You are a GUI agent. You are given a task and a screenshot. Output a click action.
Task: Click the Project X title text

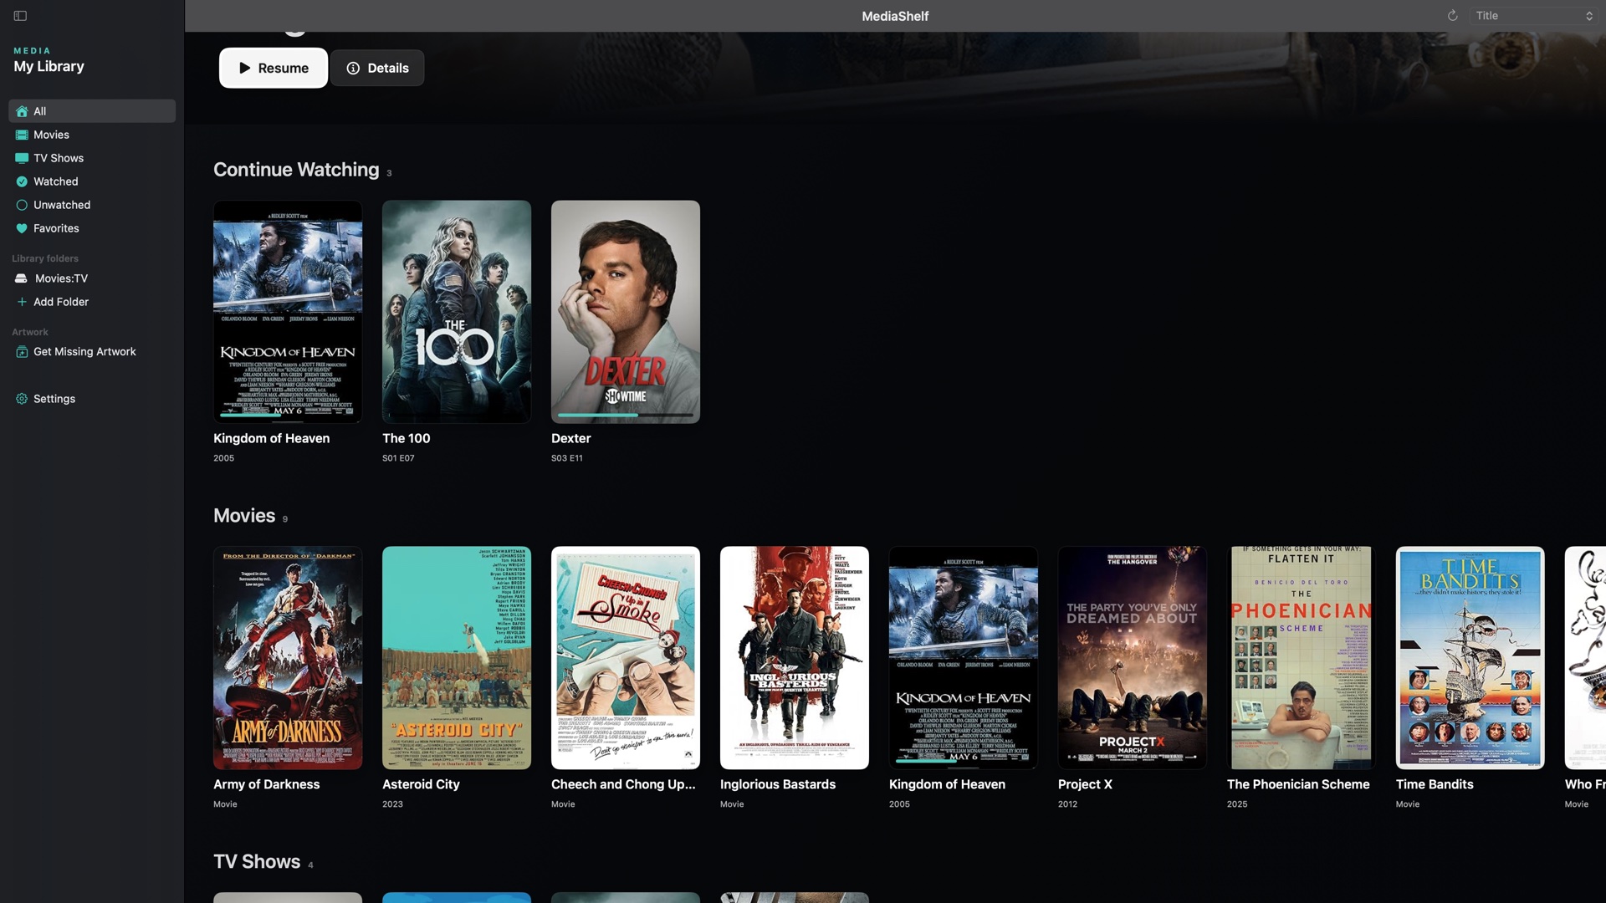(1085, 784)
